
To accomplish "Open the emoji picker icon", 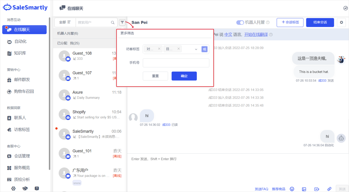I will coord(292,189).
